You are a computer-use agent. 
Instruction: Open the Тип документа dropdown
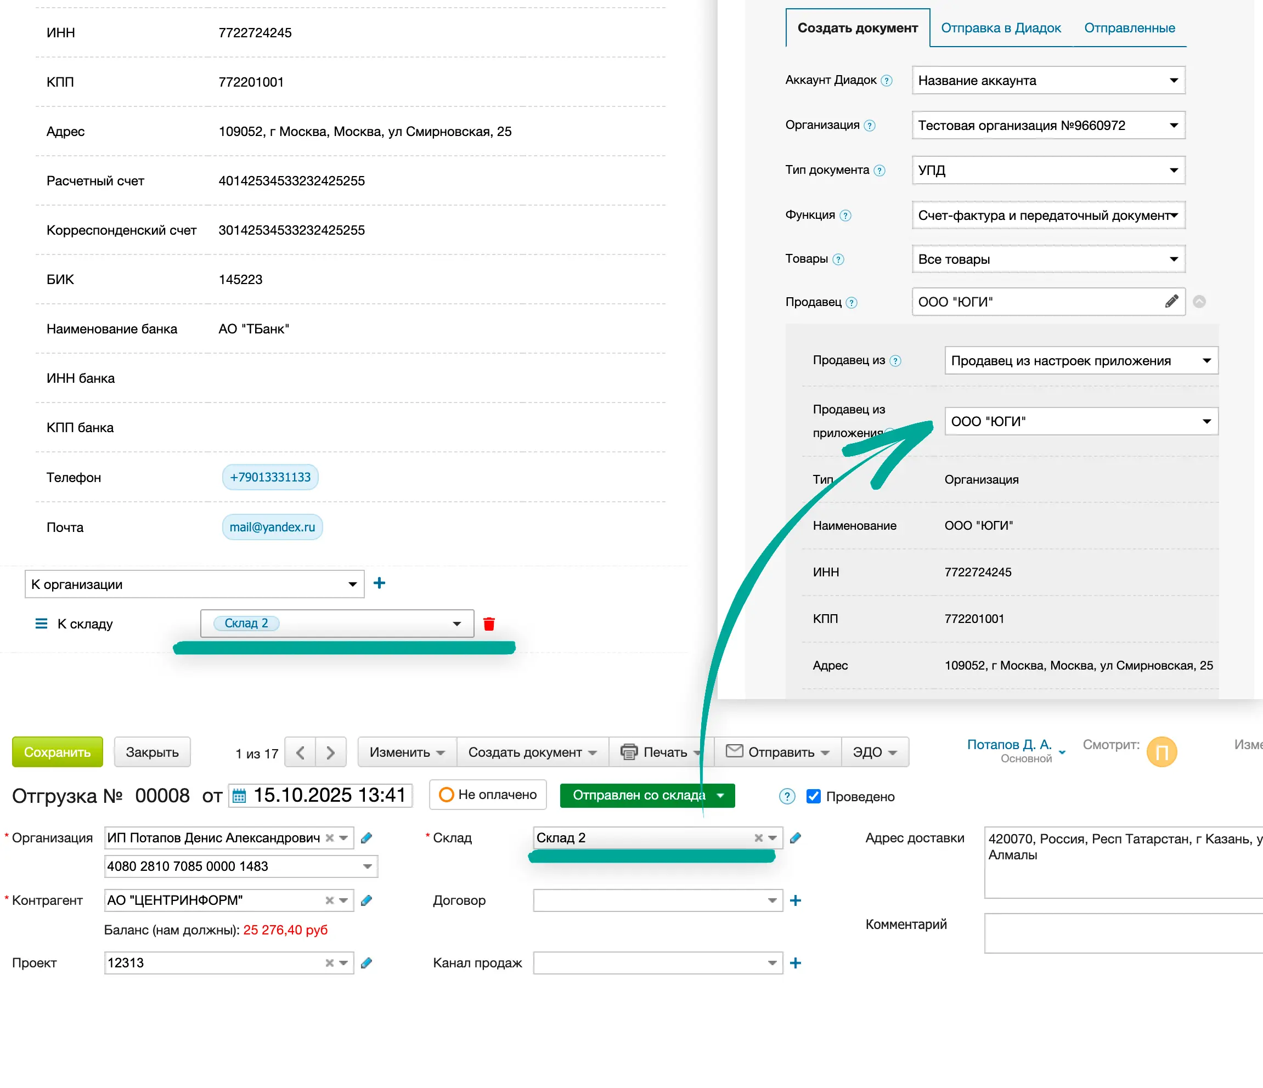tap(1048, 170)
